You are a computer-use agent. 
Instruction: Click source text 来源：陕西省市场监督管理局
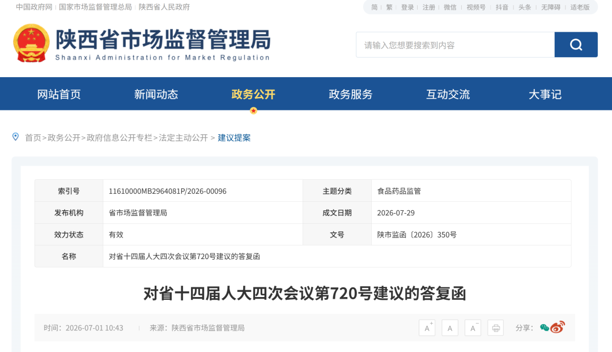tap(197, 328)
